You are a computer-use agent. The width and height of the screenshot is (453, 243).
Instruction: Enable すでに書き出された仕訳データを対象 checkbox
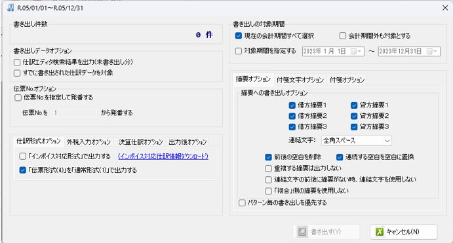tap(17, 73)
